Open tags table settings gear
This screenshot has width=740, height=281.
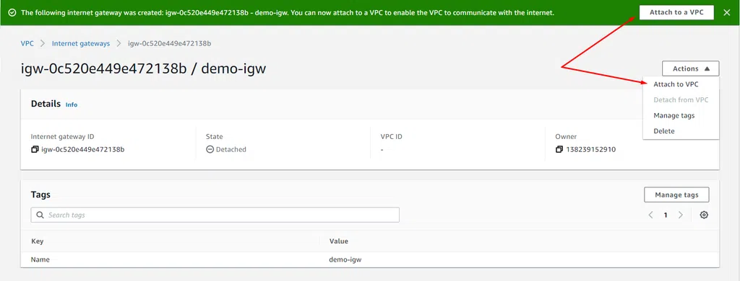pyautogui.click(x=704, y=215)
